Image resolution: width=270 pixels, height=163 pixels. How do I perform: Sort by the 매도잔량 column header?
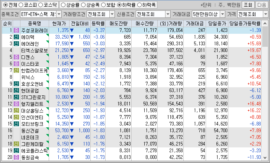tap(119, 23)
